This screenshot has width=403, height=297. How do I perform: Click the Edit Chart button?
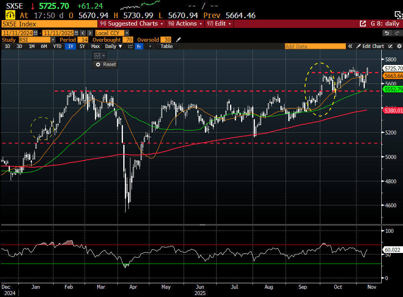(x=370, y=46)
